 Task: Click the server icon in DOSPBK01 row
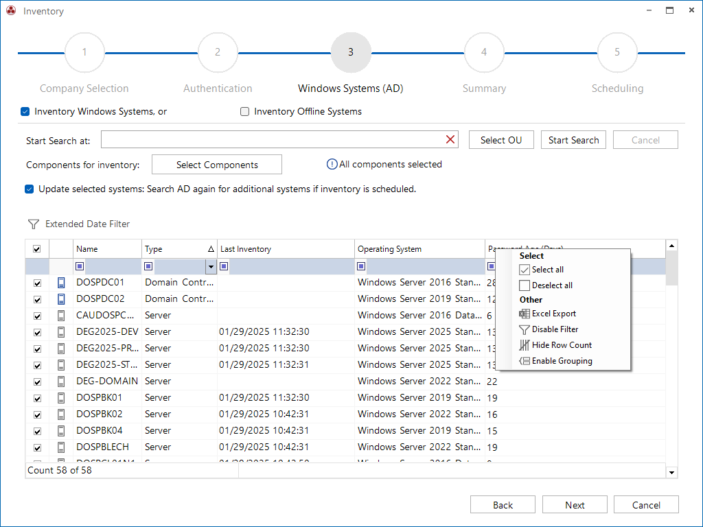click(61, 398)
